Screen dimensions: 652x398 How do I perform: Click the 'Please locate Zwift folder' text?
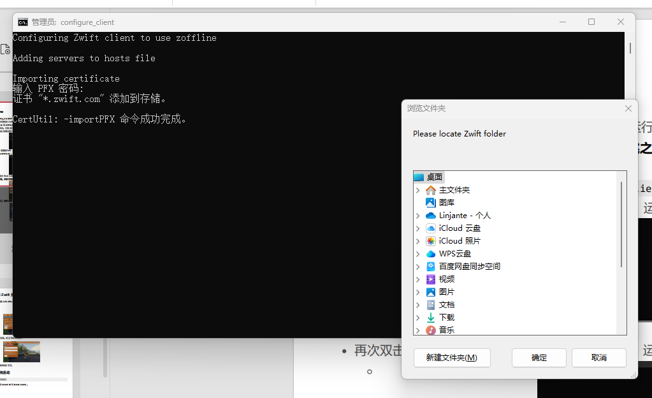460,134
